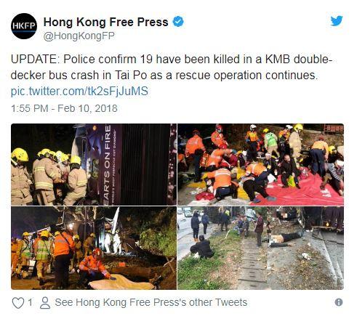
Task: Click the person kneeling on the grass
Action: [201, 248]
